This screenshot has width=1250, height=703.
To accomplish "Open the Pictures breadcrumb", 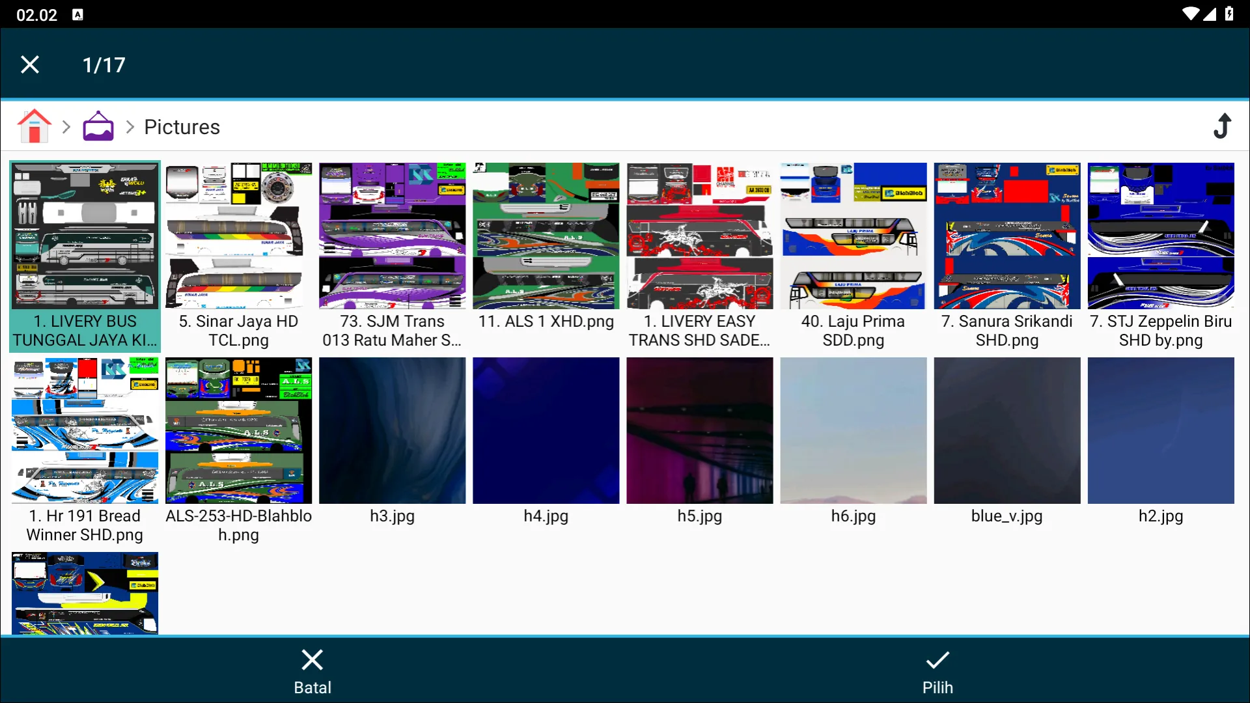I will tap(182, 127).
